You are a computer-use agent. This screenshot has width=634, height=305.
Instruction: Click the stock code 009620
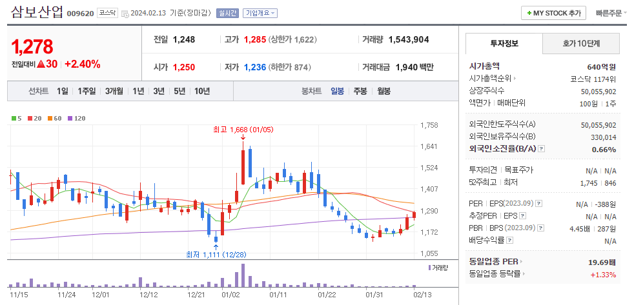tap(80, 14)
